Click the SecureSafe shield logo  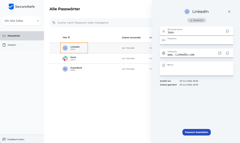coord(11,6)
